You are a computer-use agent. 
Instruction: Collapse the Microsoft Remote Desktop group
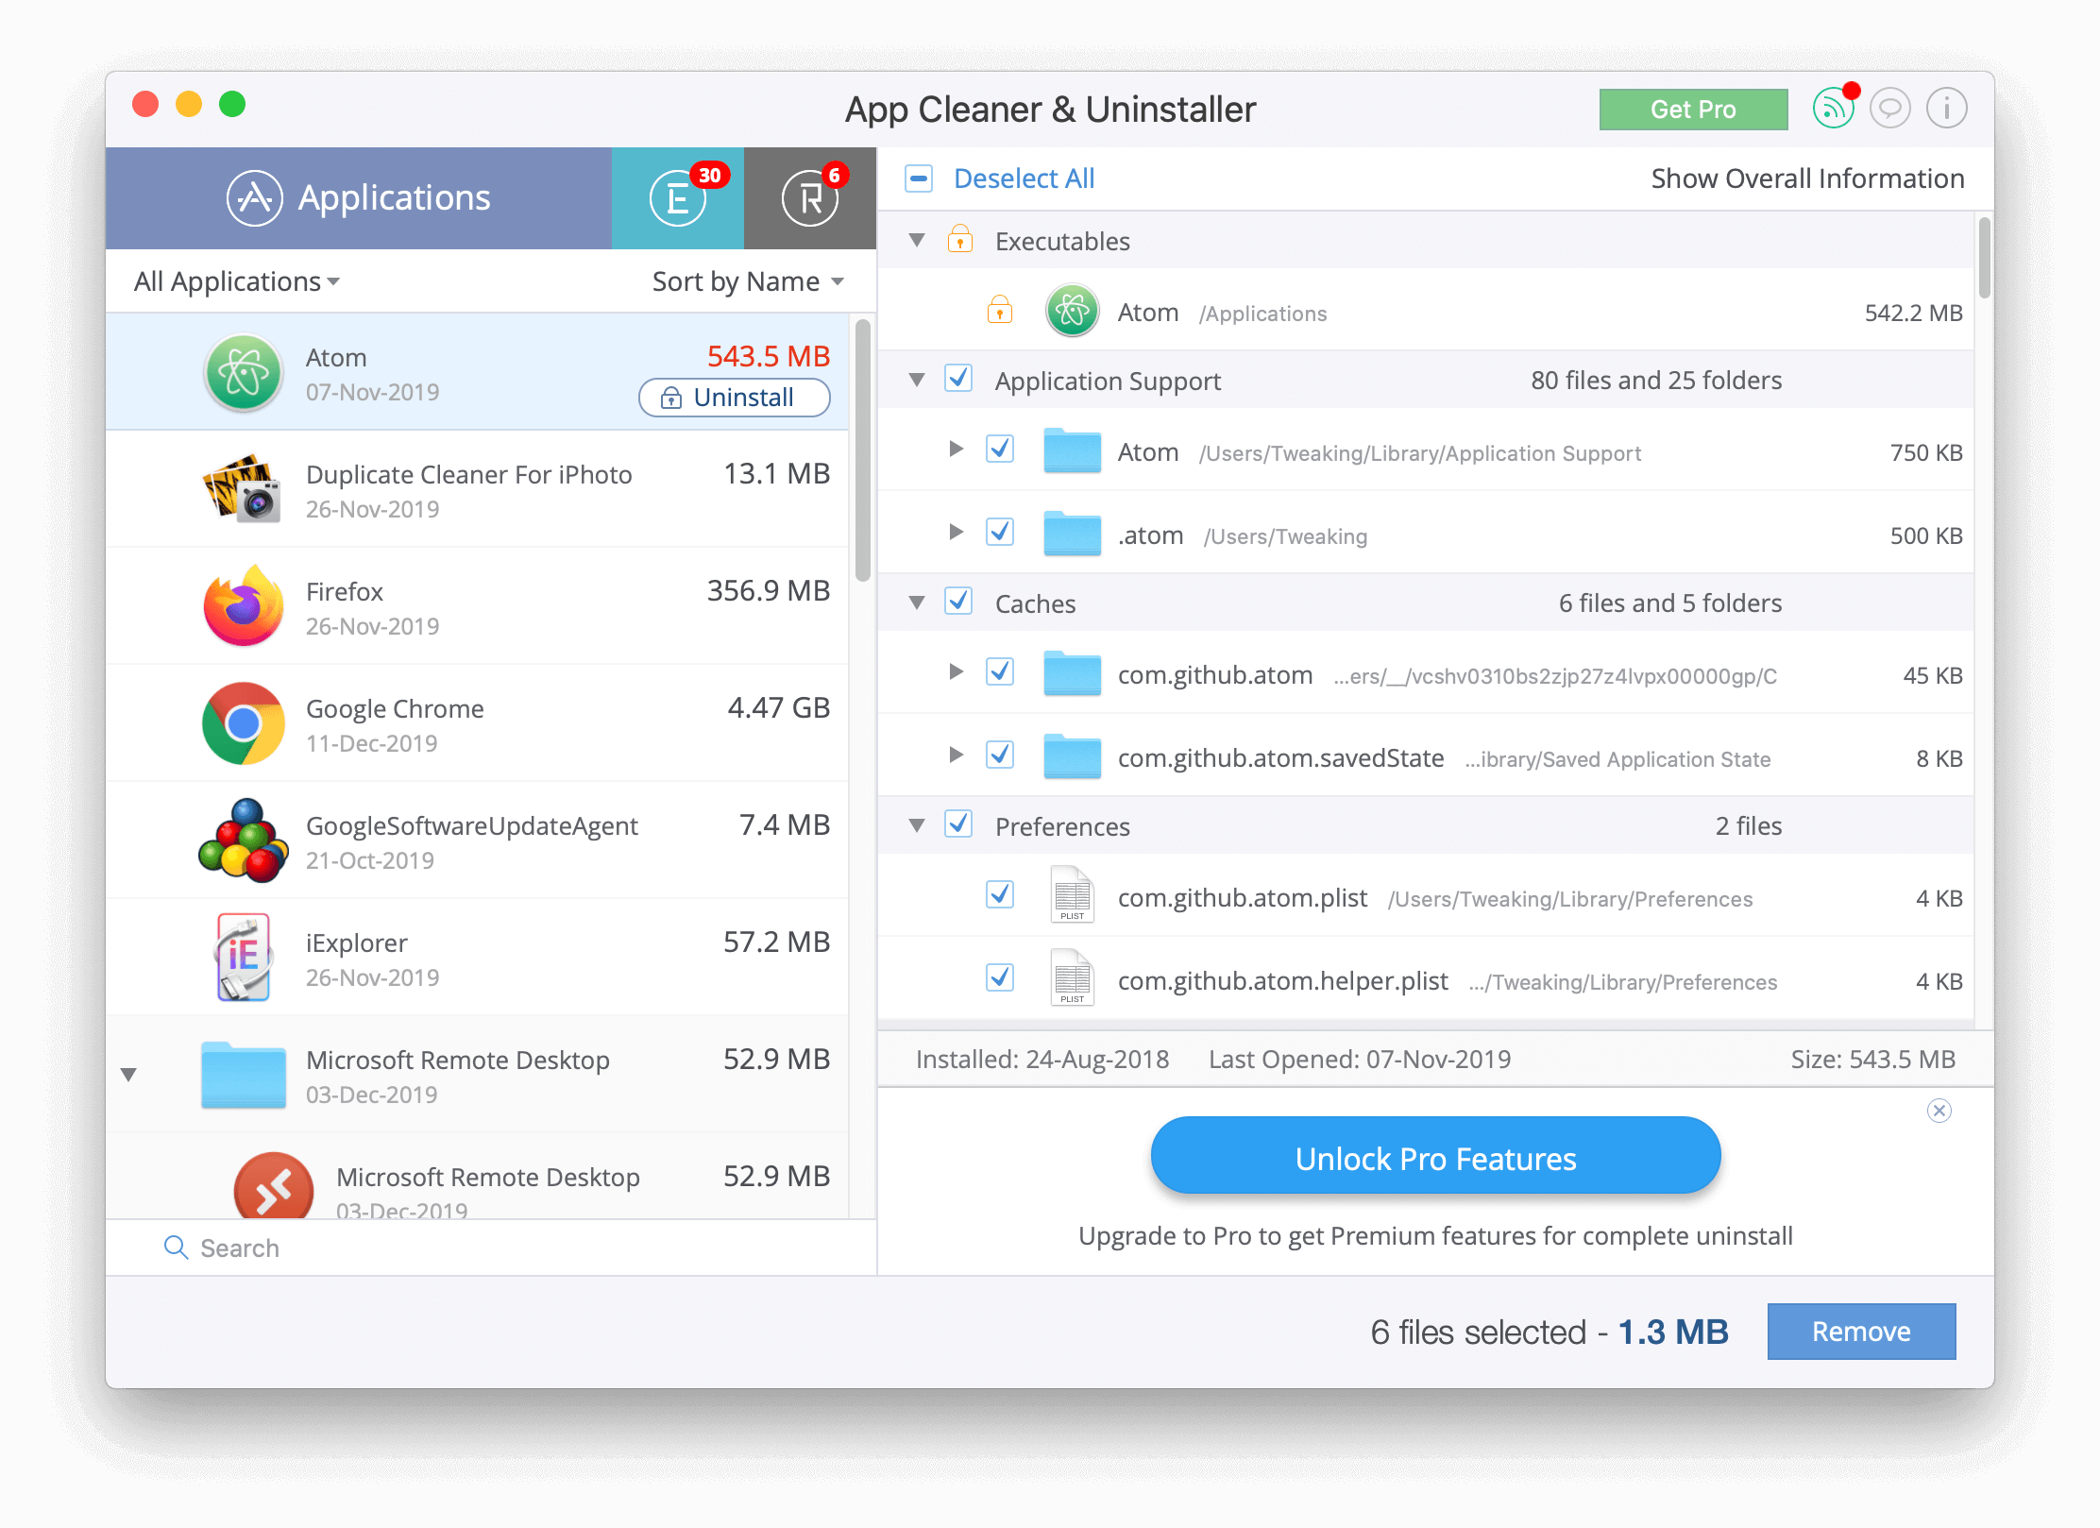tap(129, 1075)
